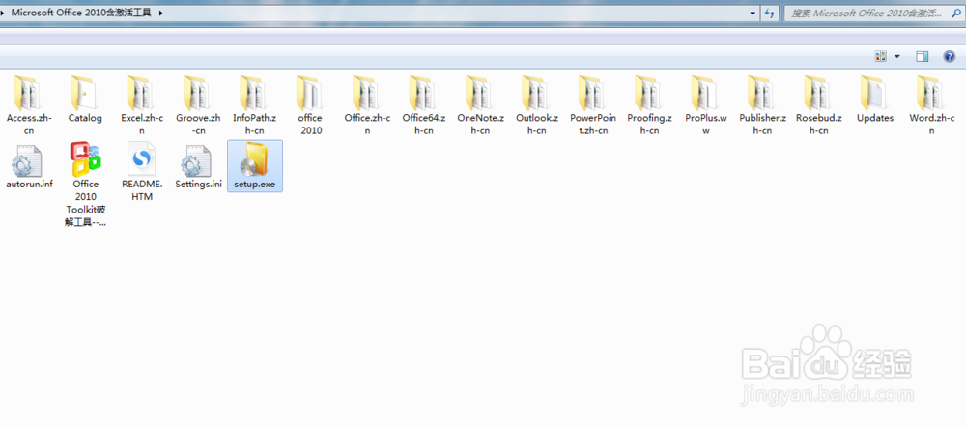966x427 pixels.
Task: Click the Office64.zh-cn folder name
Action: [424, 124]
